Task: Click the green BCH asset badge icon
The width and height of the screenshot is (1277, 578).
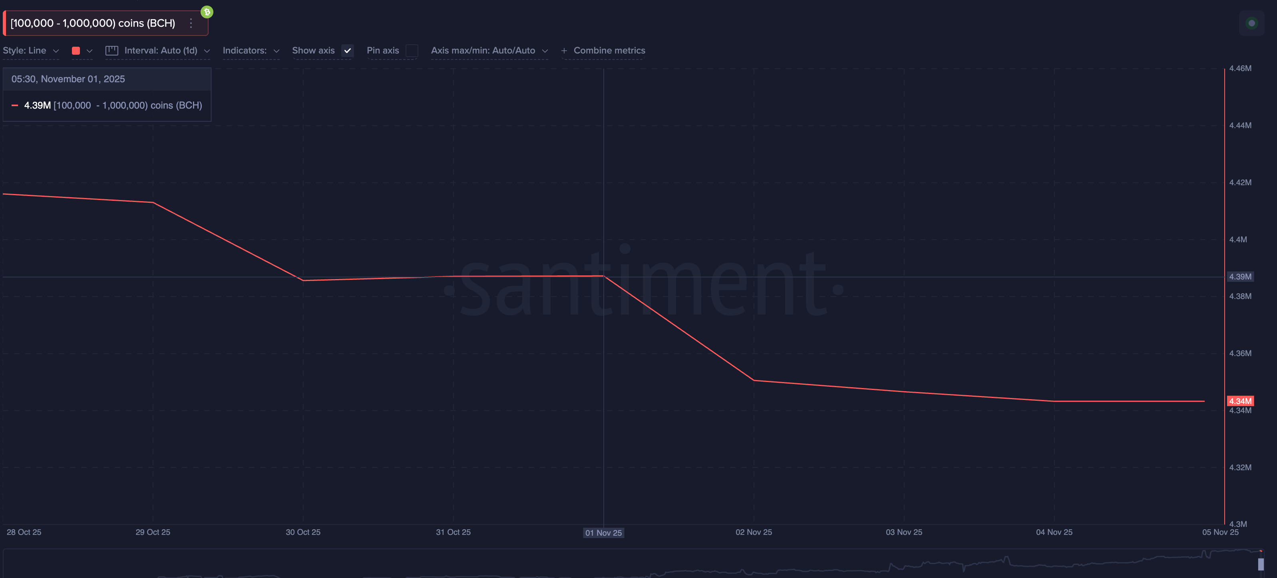Action: click(206, 12)
